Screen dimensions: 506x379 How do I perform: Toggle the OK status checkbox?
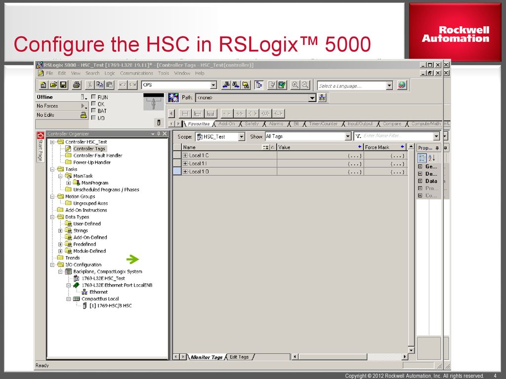point(93,104)
